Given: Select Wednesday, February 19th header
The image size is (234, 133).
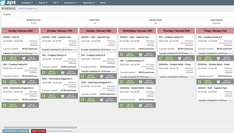Looking at the screenshot, I should point(137,31).
